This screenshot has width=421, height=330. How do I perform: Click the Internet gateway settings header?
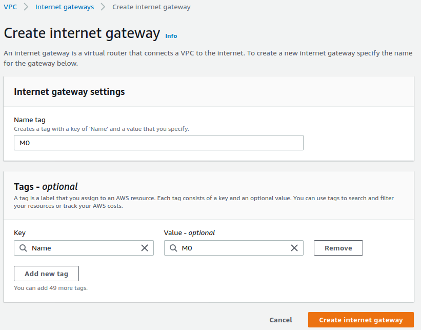tap(69, 91)
